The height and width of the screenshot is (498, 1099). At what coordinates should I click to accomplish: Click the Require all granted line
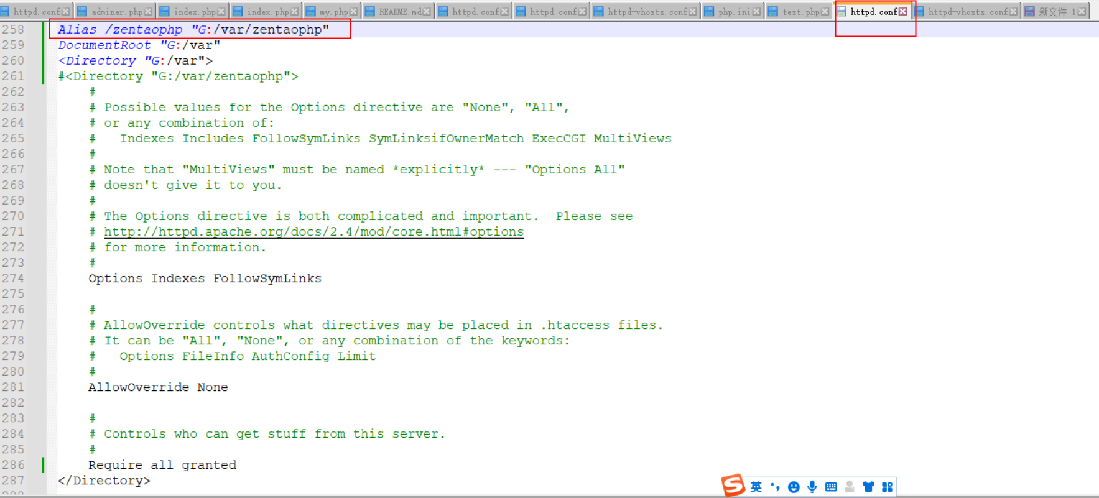[x=162, y=465]
